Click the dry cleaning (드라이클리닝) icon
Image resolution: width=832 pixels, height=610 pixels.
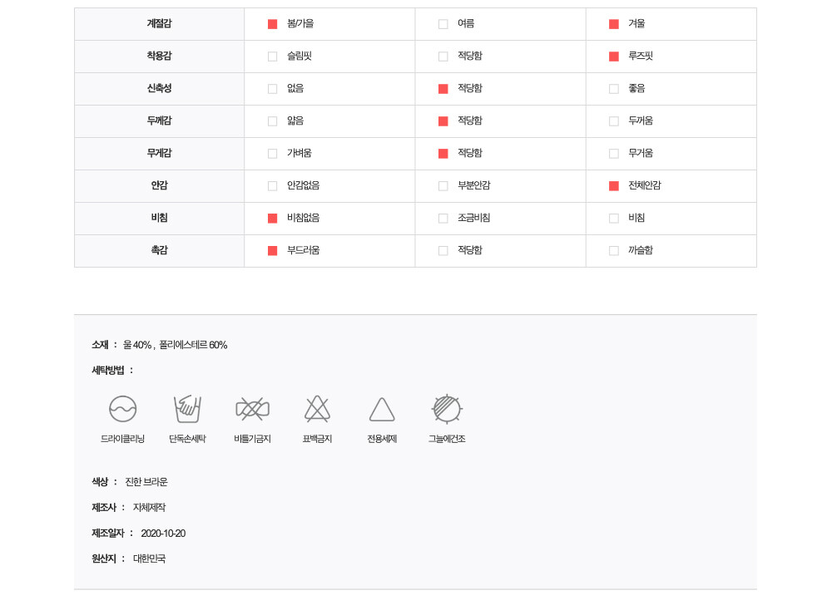[x=122, y=409]
